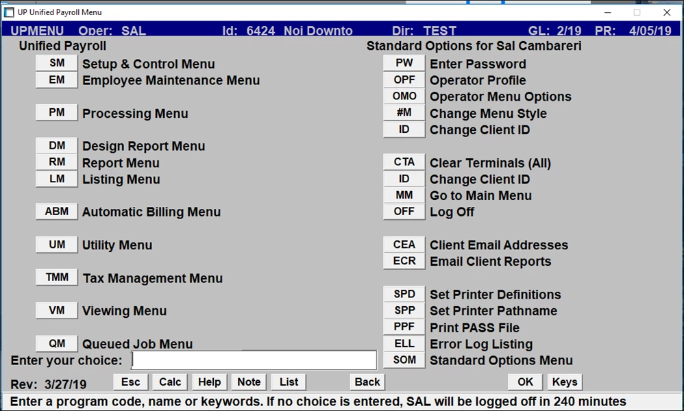Screen dimensions: 684x411
Task: Click the Esc button
Action: 131,382
